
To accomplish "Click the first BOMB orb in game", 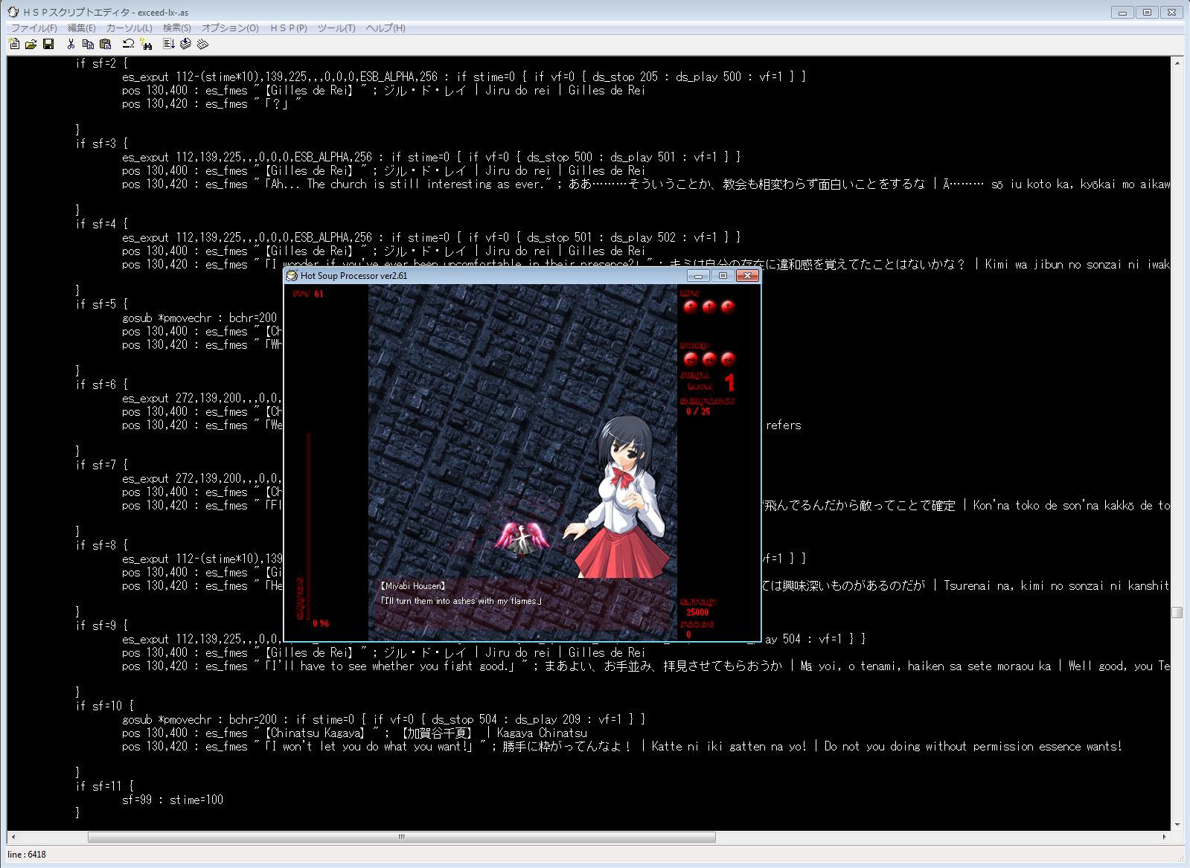I will tap(691, 359).
